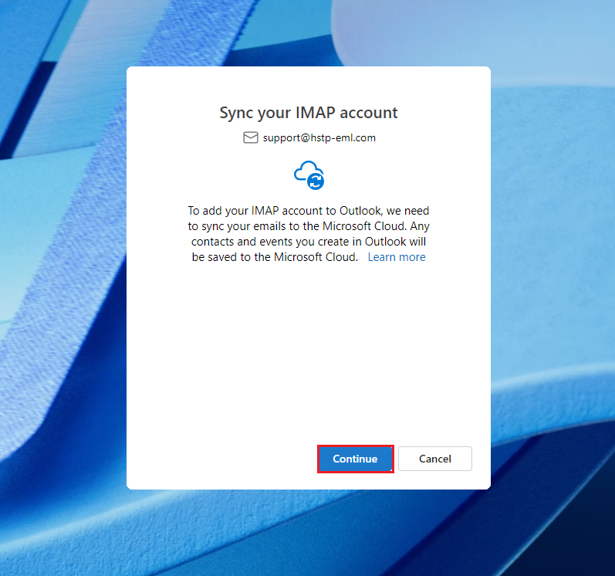Select the support@hstp-eml.com email address text

(319, 138)
